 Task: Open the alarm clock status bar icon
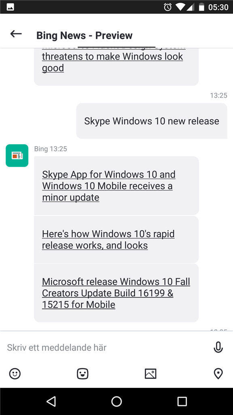click(168, 7)
